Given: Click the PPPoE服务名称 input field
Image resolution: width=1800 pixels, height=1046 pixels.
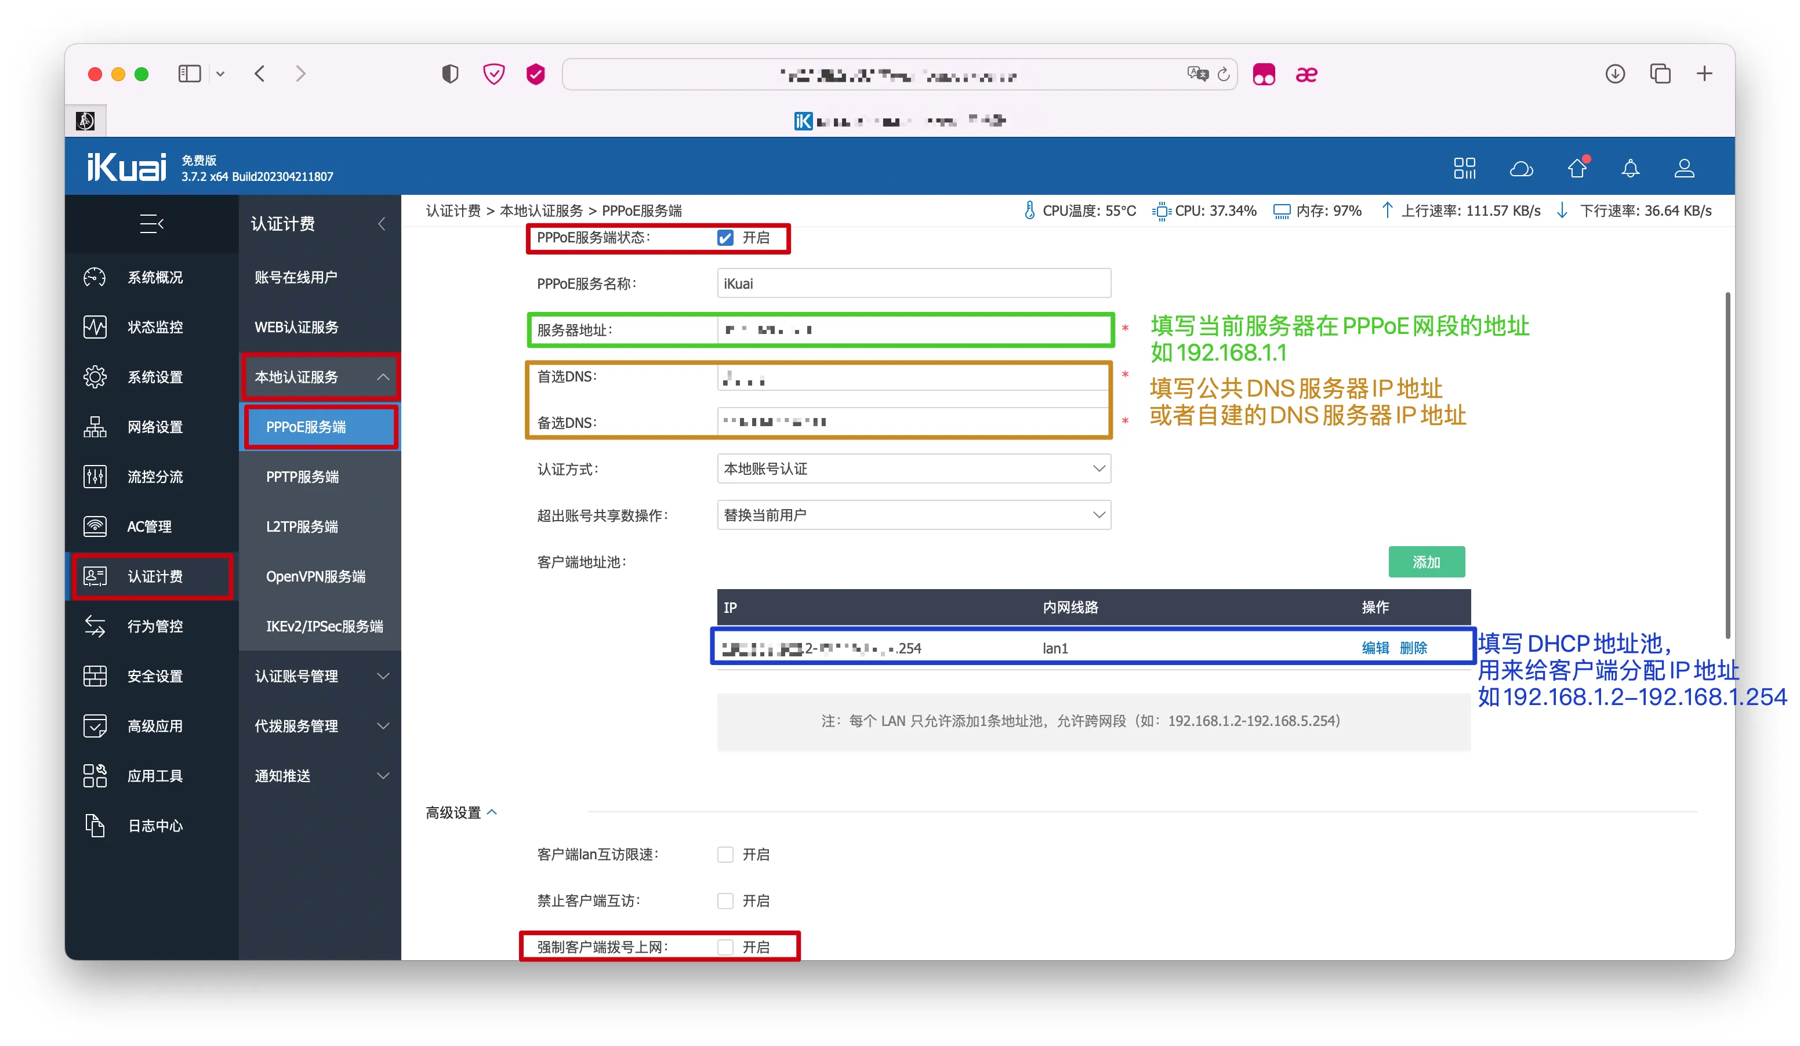Looking at the screenshot, I should click(x=913, y=284).
